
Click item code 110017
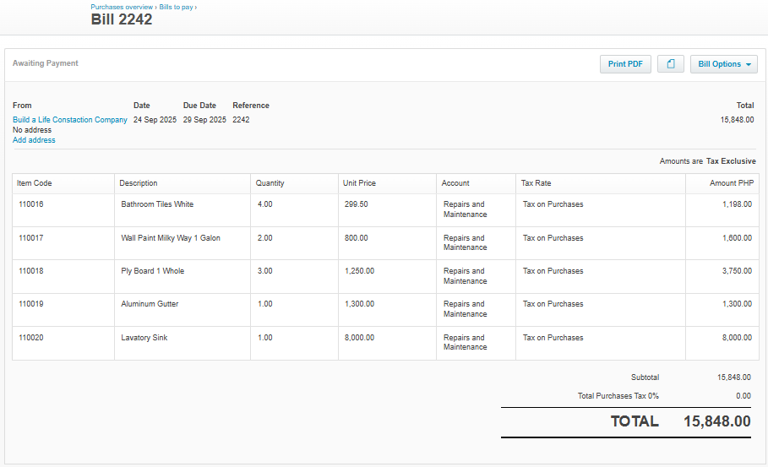(x=31, y=238)
